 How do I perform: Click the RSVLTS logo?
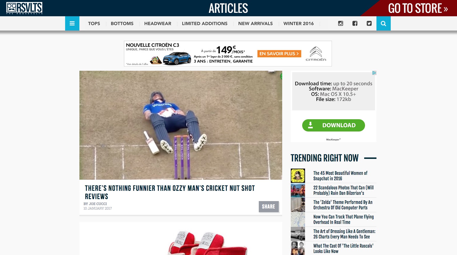(x=24, y=8)
